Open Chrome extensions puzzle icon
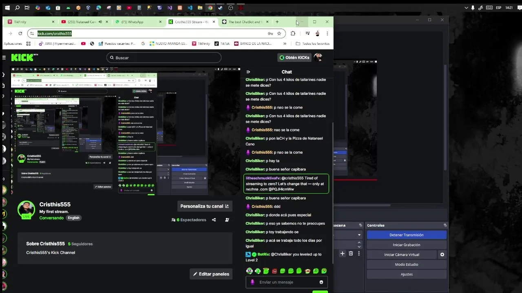522x293 pixels. [293, 34]
